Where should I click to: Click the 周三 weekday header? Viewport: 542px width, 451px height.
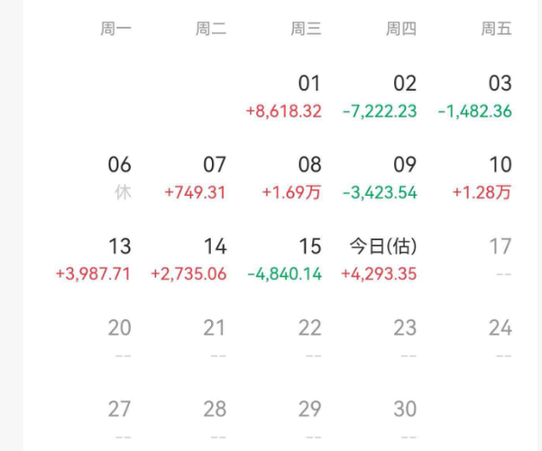[306, 29]
